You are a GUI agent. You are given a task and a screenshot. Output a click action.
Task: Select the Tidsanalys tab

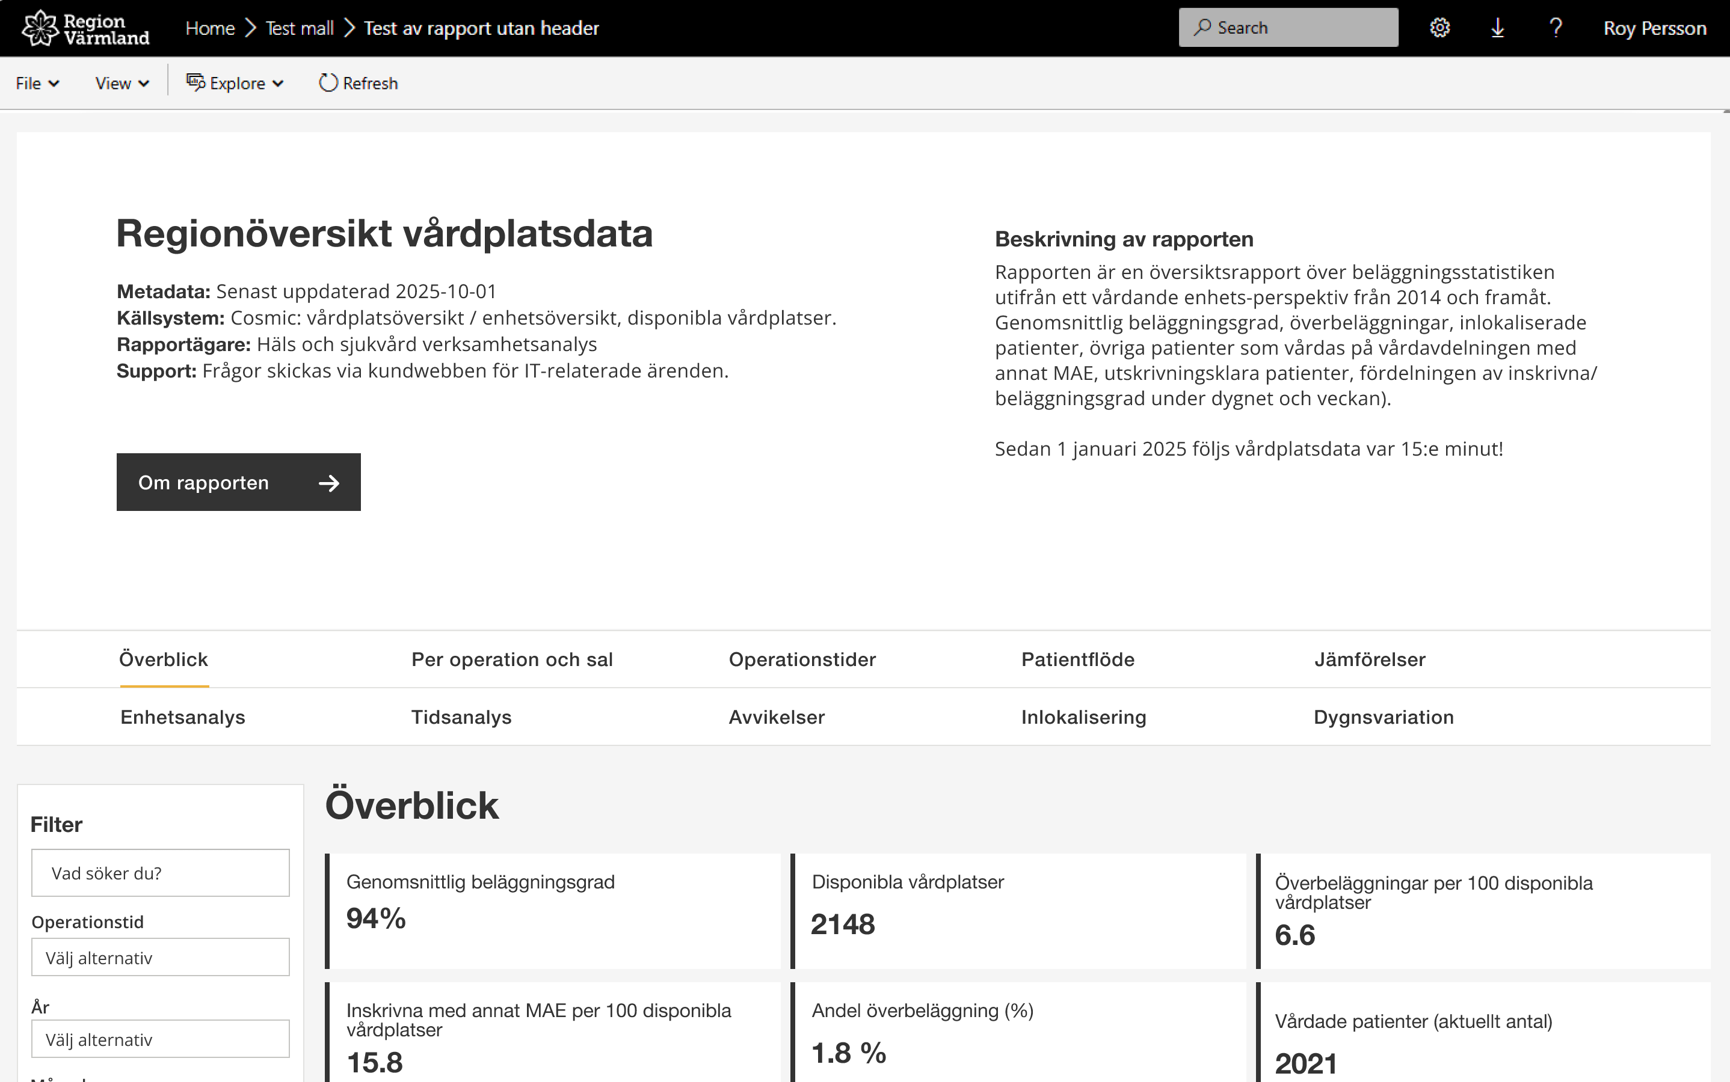462,717
